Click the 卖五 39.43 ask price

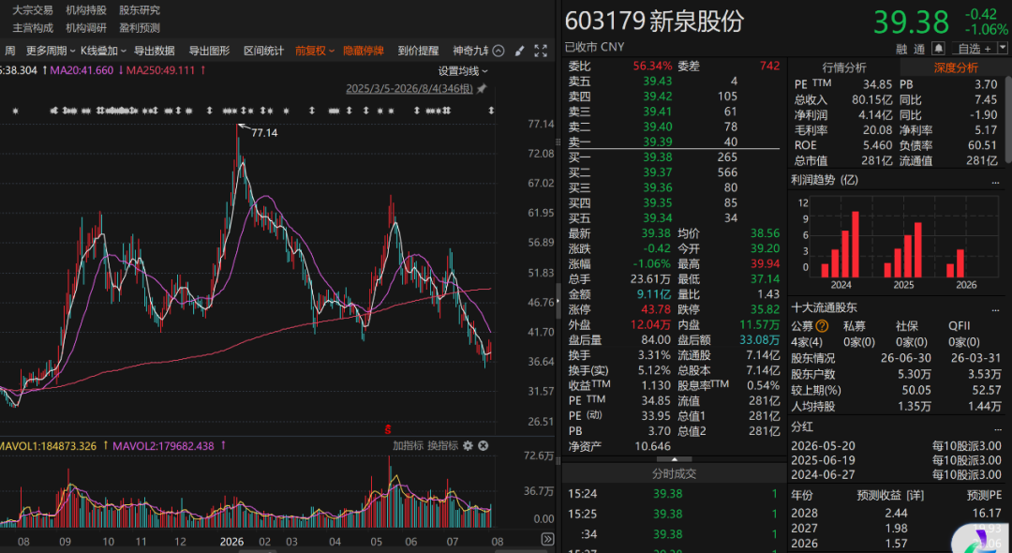pos(657,81)
